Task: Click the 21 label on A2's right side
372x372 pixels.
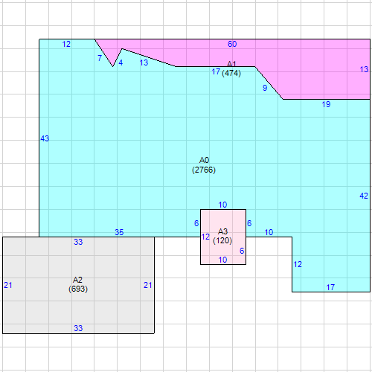Action: (x=148, y=285)
